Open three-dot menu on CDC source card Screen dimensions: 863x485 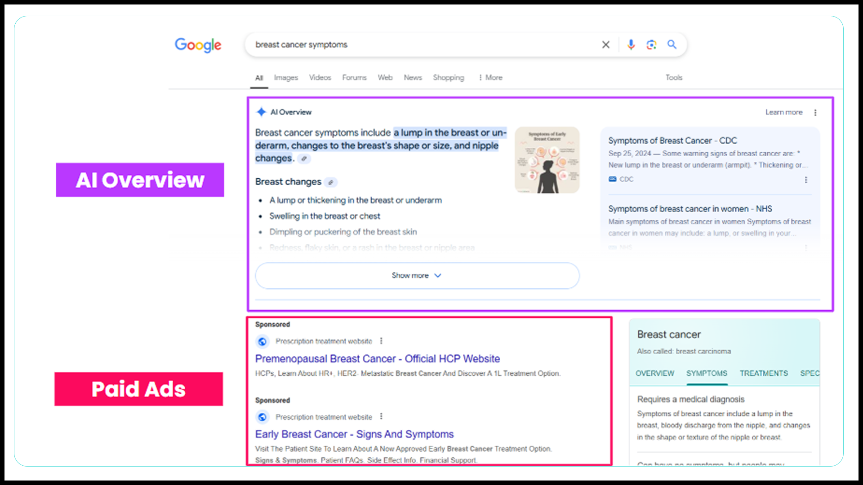[805, 180]
